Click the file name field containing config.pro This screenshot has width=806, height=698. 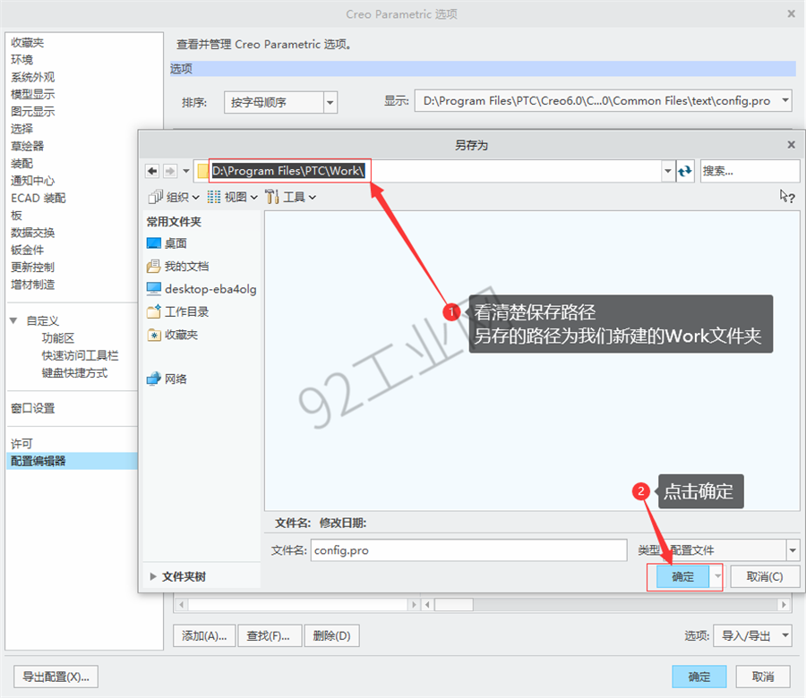[x=468, y=550]
